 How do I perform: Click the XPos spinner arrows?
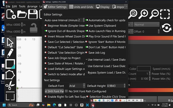[x=22, y=25]
